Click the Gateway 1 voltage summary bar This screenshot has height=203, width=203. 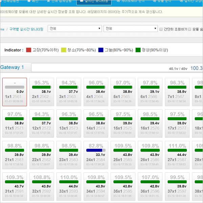pos(117,67)
